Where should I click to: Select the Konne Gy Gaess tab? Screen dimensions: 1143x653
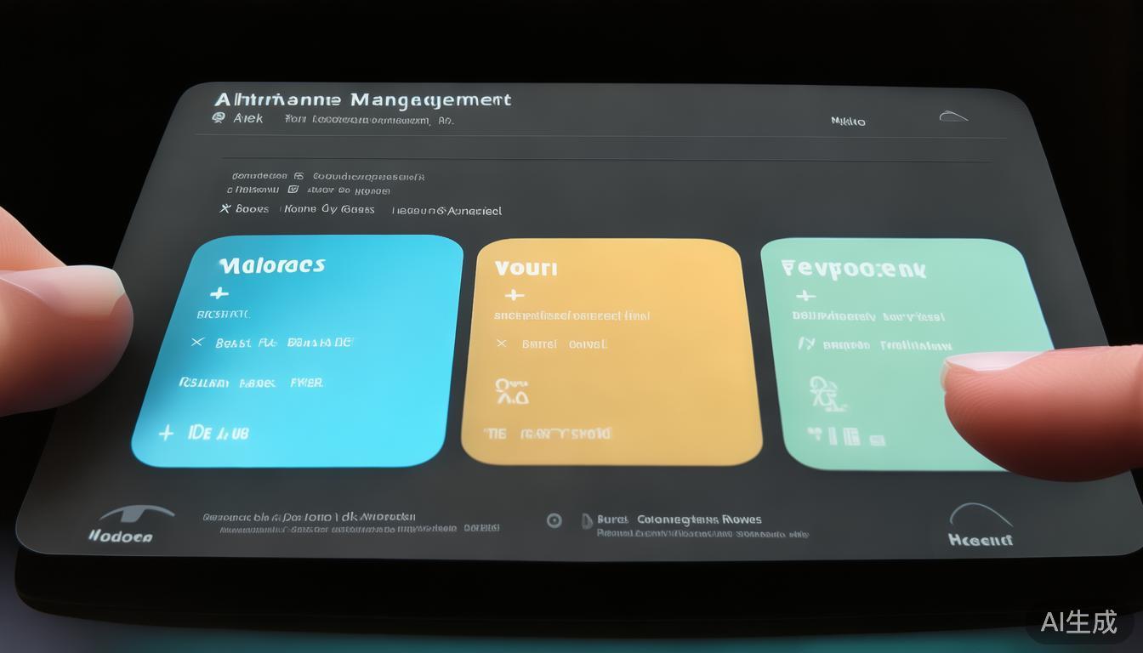[x=329, y=209]
